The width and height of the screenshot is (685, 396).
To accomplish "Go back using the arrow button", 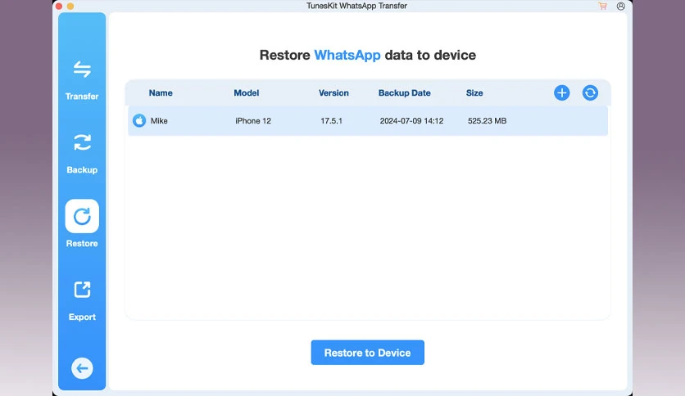I will click(x=82, y=368).
